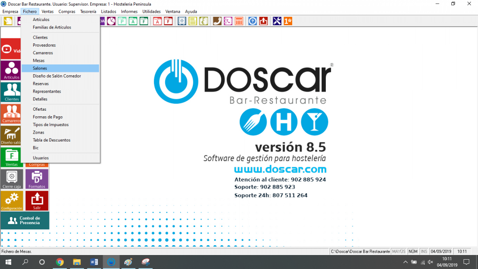Open the Informes menu
Viewport: 478px width, 269px height.
129,11
